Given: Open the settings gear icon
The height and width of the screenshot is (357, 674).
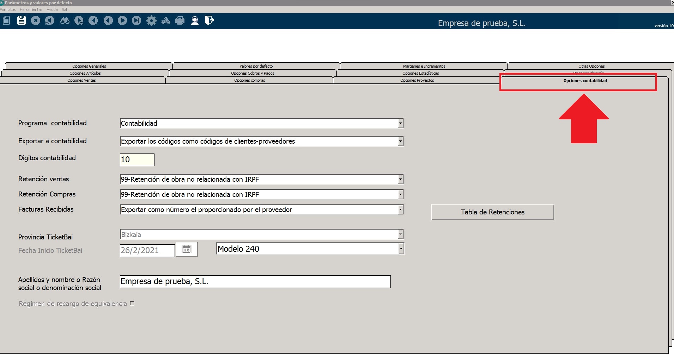Looking at the screenshot, I should [x=151, y=20].
